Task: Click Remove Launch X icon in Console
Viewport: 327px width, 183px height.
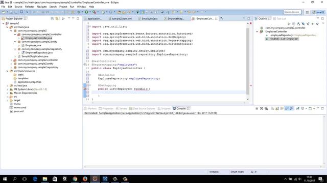Action: (x=261, y=108)
